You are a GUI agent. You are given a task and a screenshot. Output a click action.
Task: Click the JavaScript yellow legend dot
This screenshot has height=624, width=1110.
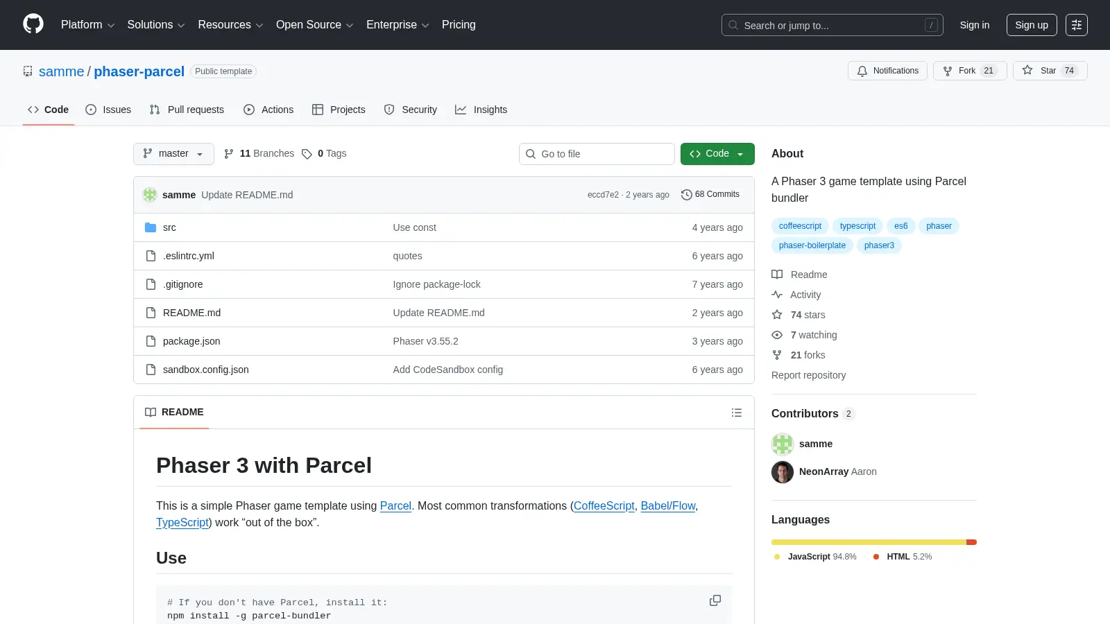tap(777, 557)
